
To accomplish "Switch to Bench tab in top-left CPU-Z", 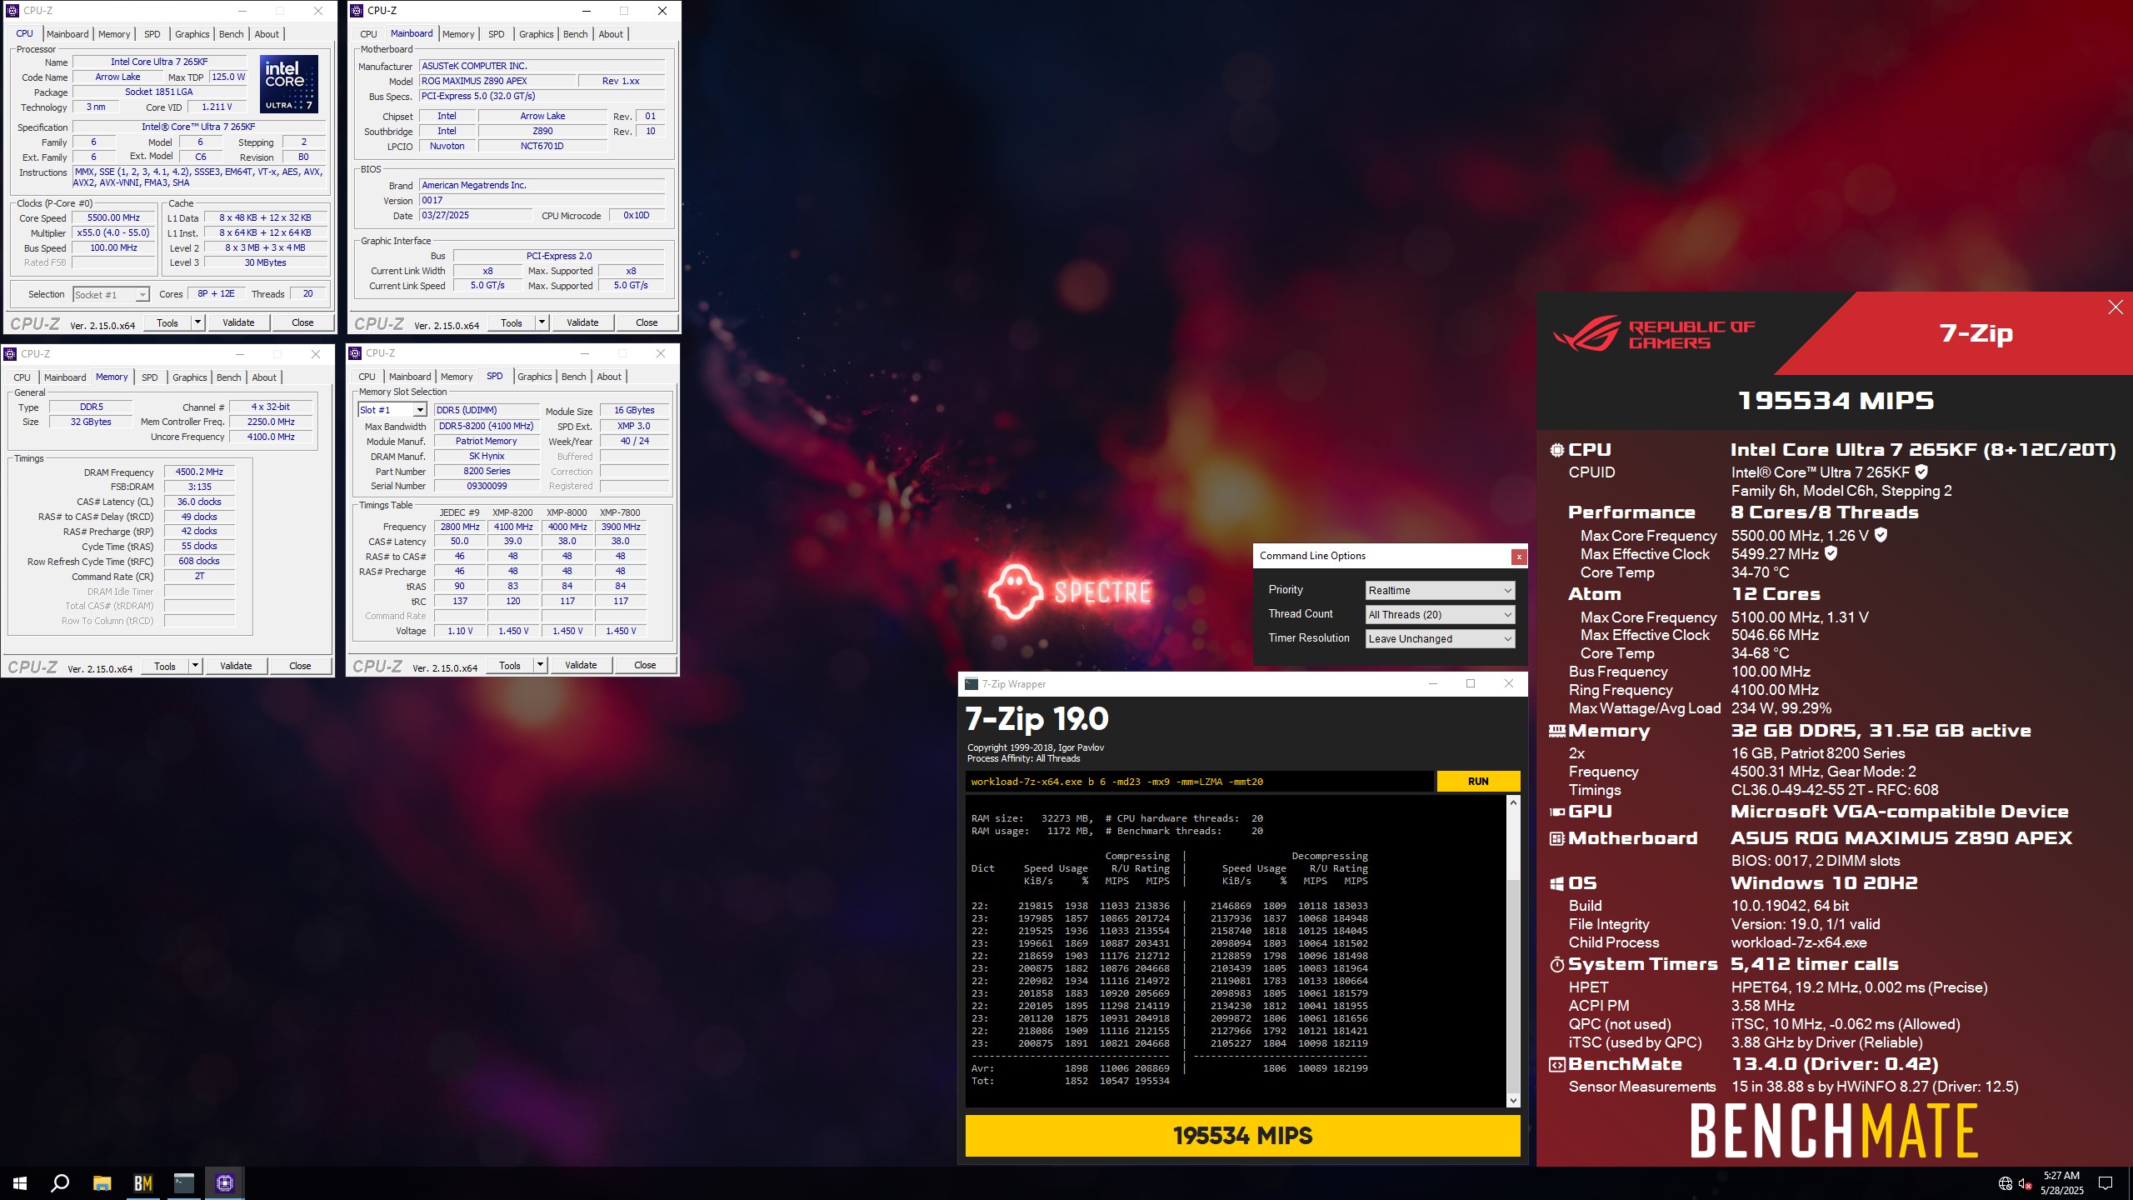I will point(232,34).
